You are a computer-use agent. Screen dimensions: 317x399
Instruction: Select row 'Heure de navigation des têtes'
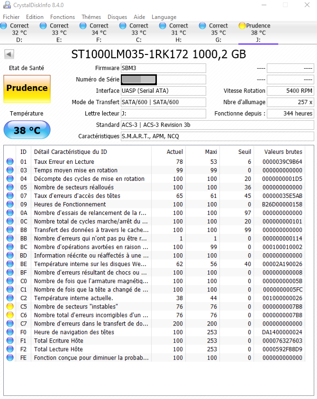pos(154,332)
